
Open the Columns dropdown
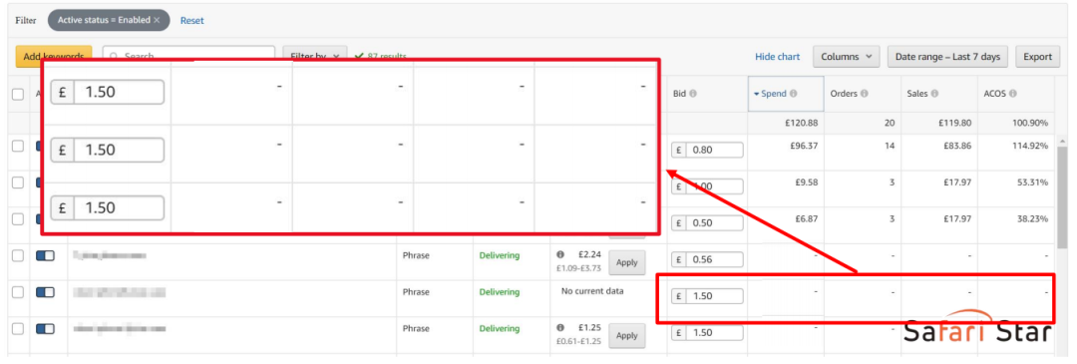(x=847, y=57)
